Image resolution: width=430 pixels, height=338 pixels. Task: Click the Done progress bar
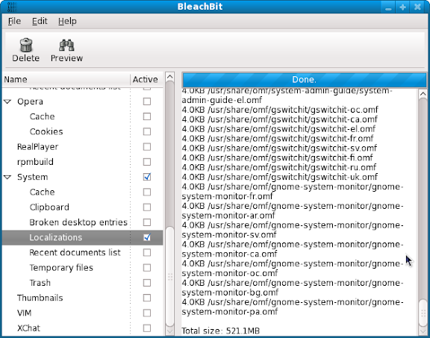click(x=304, y=80)
